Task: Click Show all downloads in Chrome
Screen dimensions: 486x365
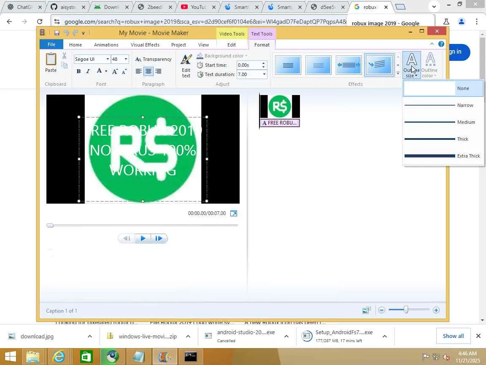Action: [453, 336]
